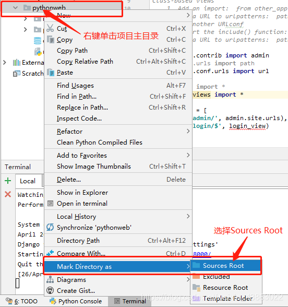
Task: Select Excluded option in submenu
Action: pyautogui.click(x=226, y=277)
